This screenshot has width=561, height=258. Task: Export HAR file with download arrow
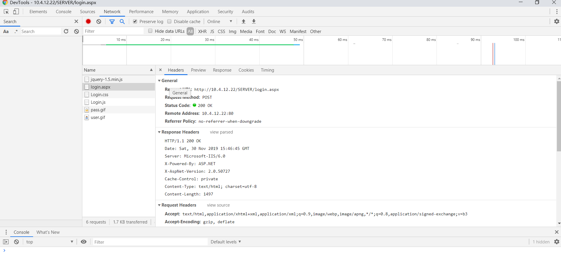[x=254, y=21]
